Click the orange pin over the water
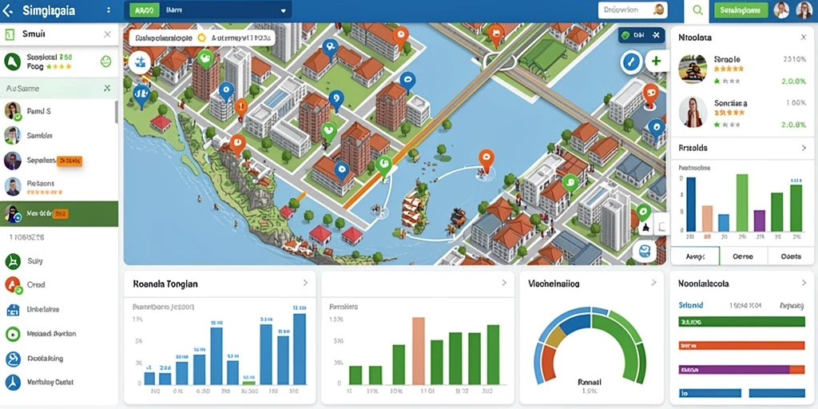 tap(486, 160)
